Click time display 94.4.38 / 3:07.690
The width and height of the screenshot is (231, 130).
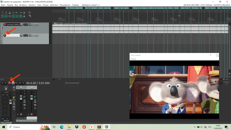(38, 83)
